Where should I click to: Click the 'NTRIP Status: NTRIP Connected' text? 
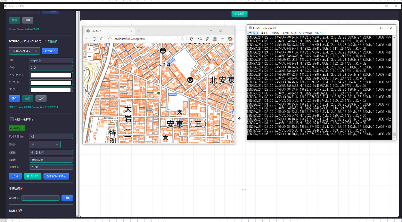[x=33, y=107]
